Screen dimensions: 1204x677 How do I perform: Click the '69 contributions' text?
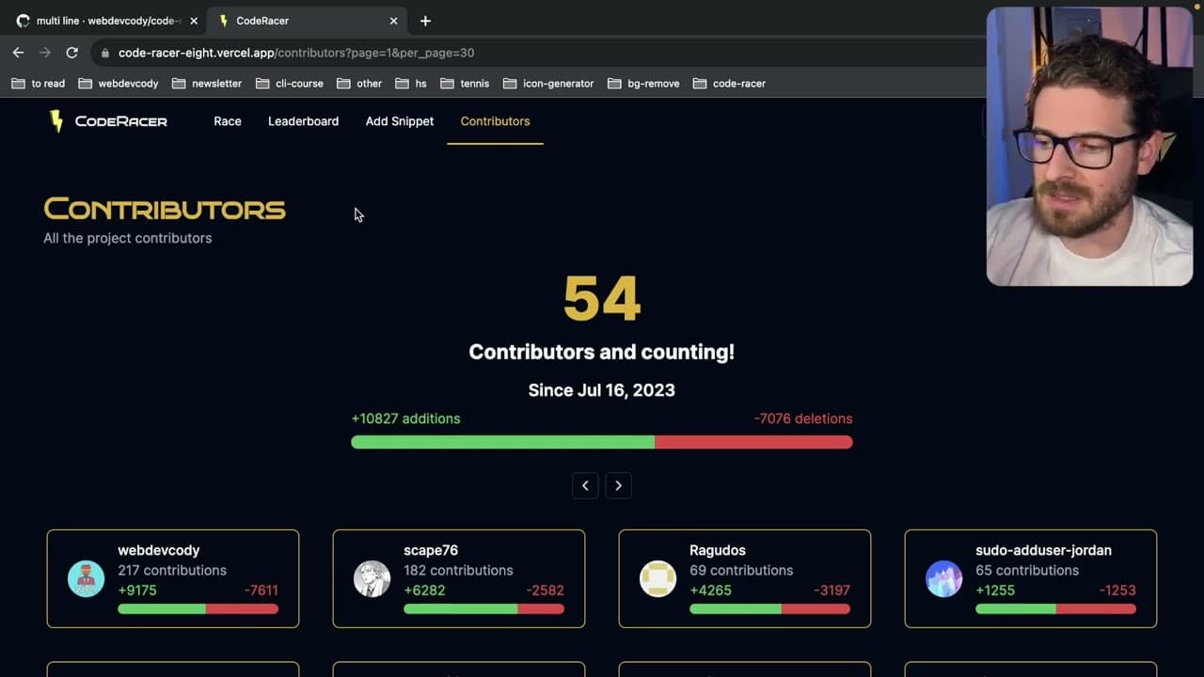tap(741, 571)
